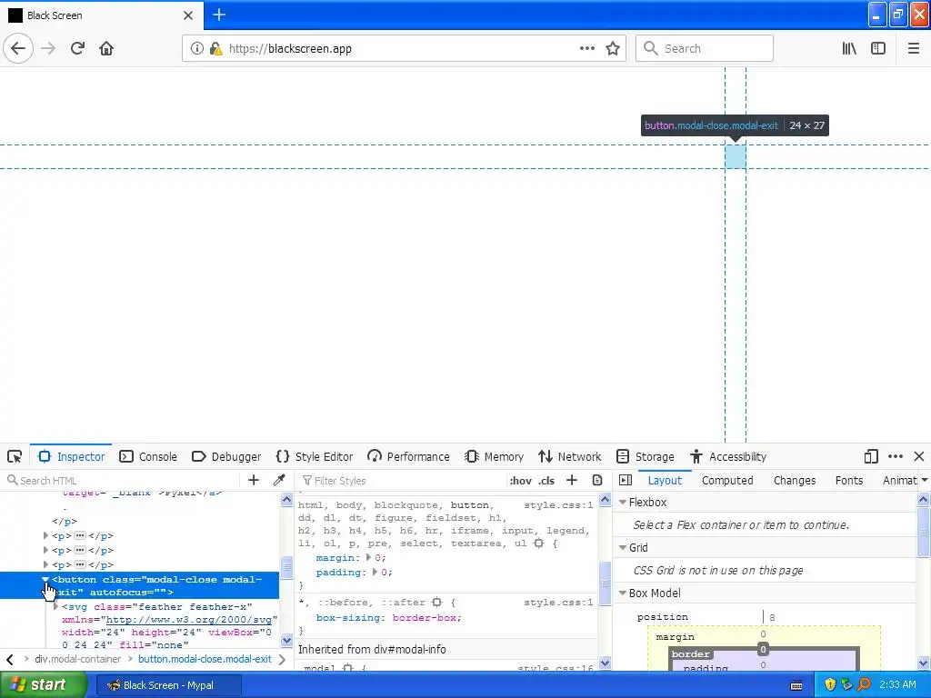
Task: Switch to the Console tab
Action: [x=148, y=456]
